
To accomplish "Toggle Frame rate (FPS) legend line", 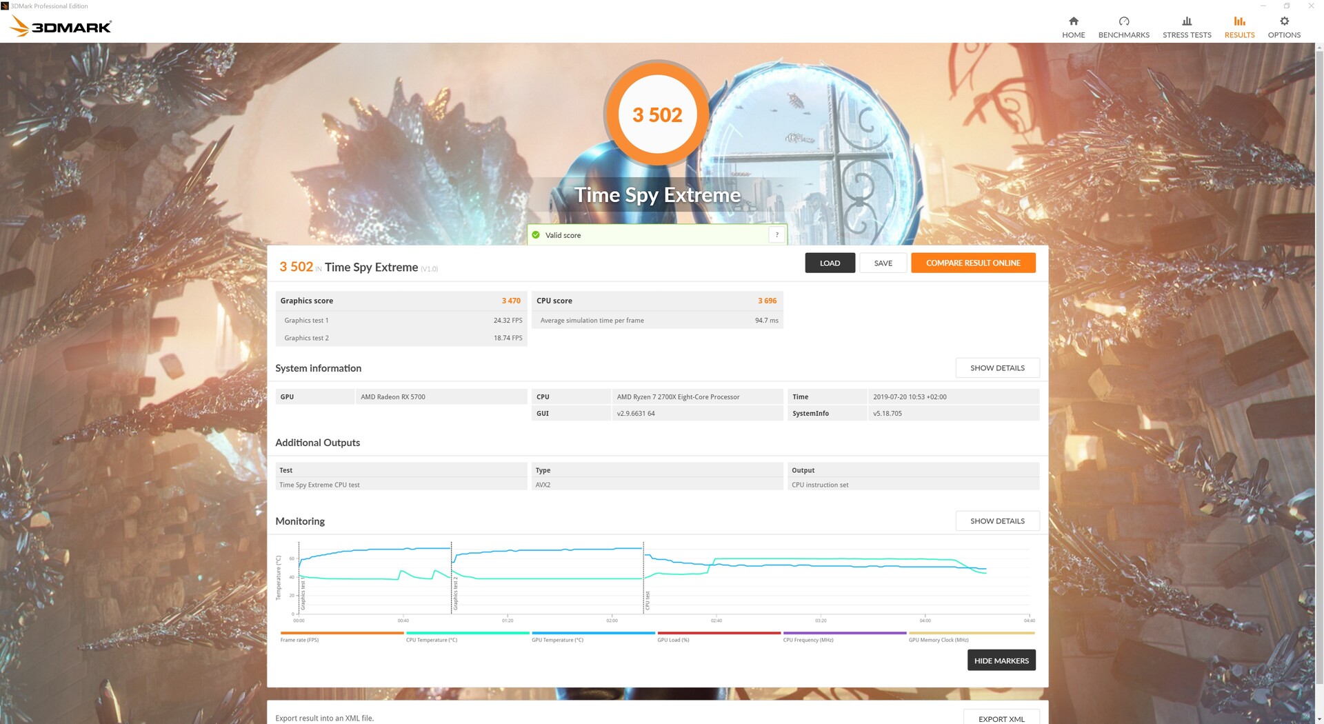I will [x=342, y=633].
